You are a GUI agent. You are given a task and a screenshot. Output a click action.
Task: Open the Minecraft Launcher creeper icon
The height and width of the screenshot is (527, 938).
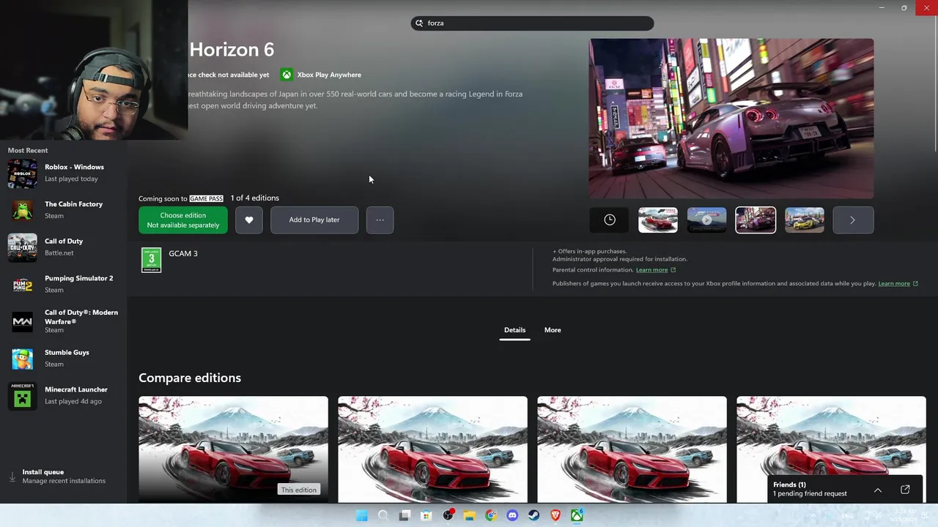tap(22, 396)
